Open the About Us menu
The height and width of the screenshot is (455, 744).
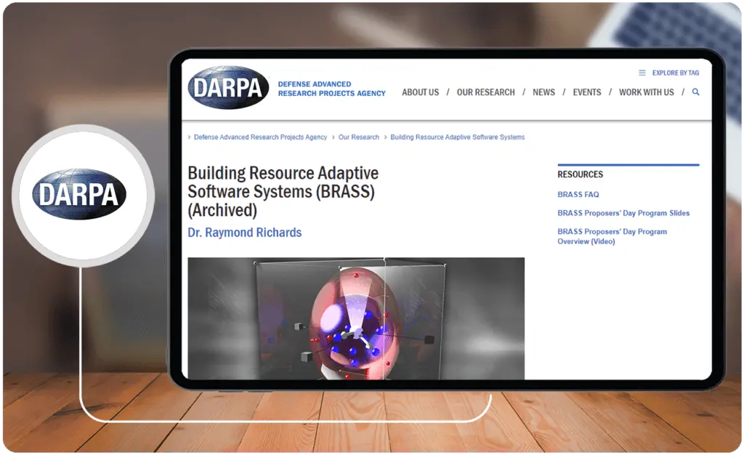(421, 92)
